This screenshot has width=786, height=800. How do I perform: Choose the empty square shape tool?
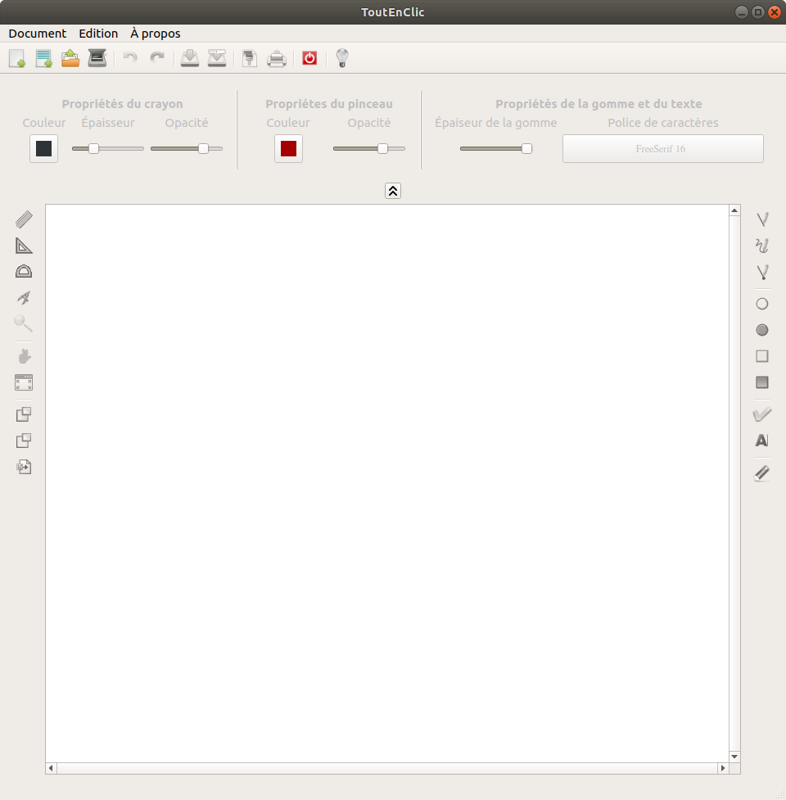pyautogui.click(x=762, y=356)
